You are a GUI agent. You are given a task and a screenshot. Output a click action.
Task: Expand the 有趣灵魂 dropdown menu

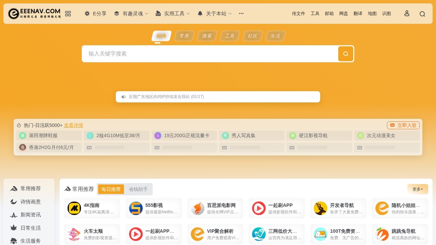point(131,14)
